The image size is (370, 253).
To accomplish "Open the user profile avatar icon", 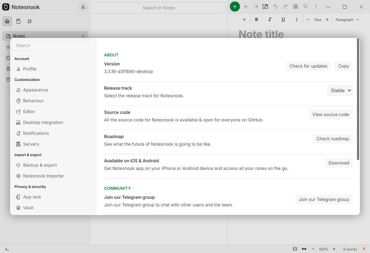I will pyautogui.click(x=83, y=7).
